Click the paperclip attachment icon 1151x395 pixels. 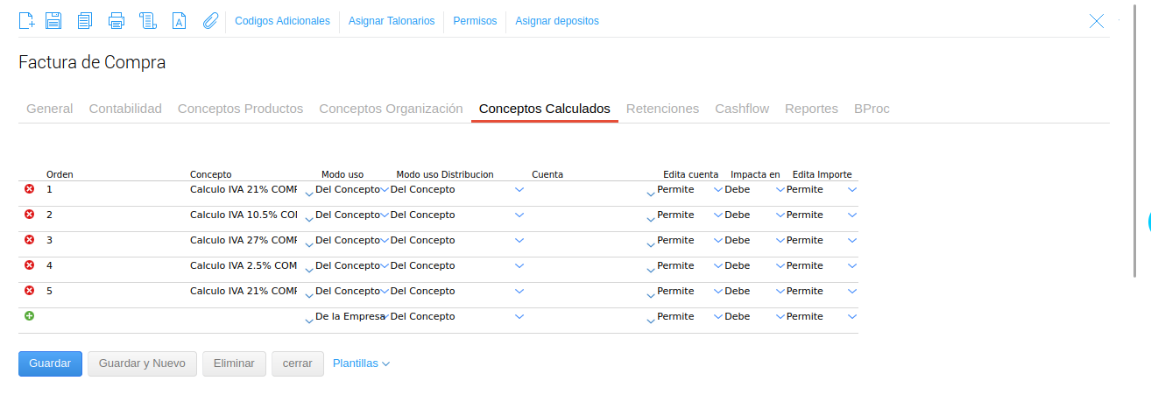[x=210, y=21]
